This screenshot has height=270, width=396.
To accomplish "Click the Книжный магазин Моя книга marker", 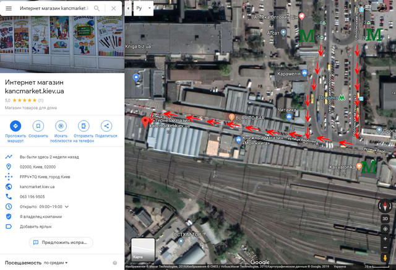I will (x=238, y=139).
